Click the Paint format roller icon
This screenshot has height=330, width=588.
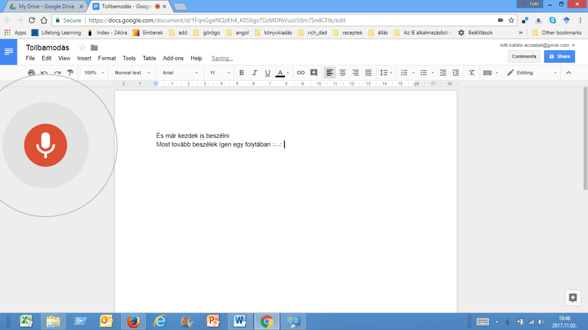(x=70, y=73)
